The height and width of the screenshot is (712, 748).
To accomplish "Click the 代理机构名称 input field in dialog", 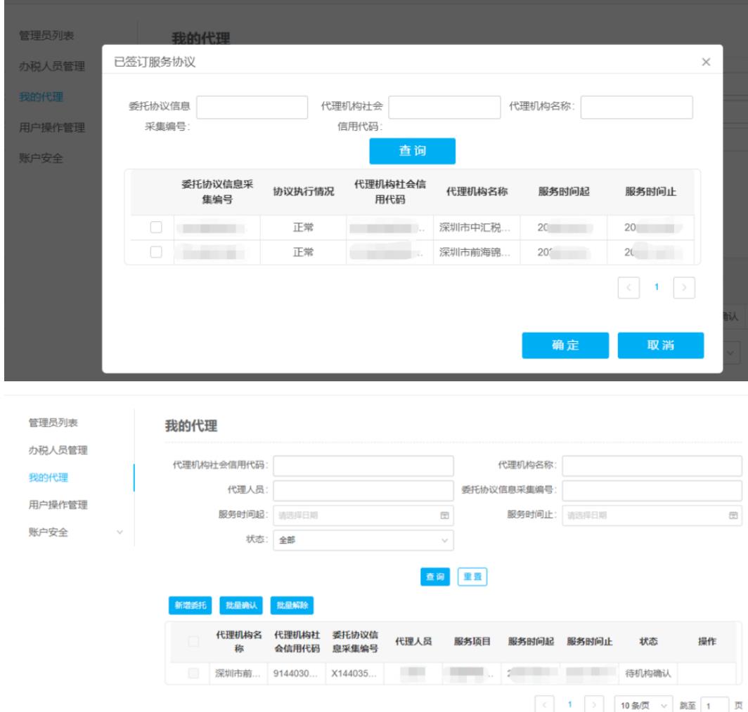I will [x=637, y=107].
